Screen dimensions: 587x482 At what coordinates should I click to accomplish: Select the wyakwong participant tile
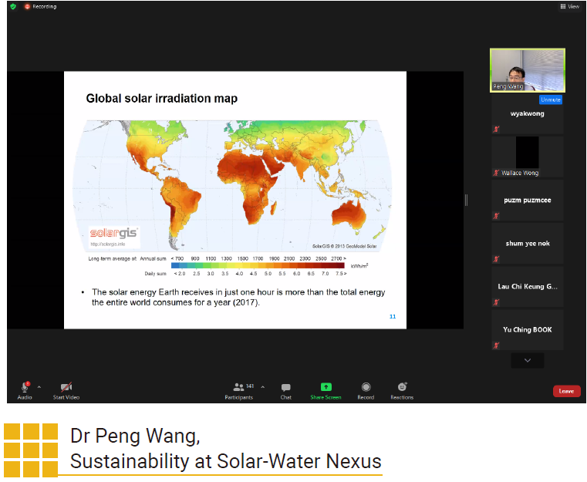click(528, 114)
